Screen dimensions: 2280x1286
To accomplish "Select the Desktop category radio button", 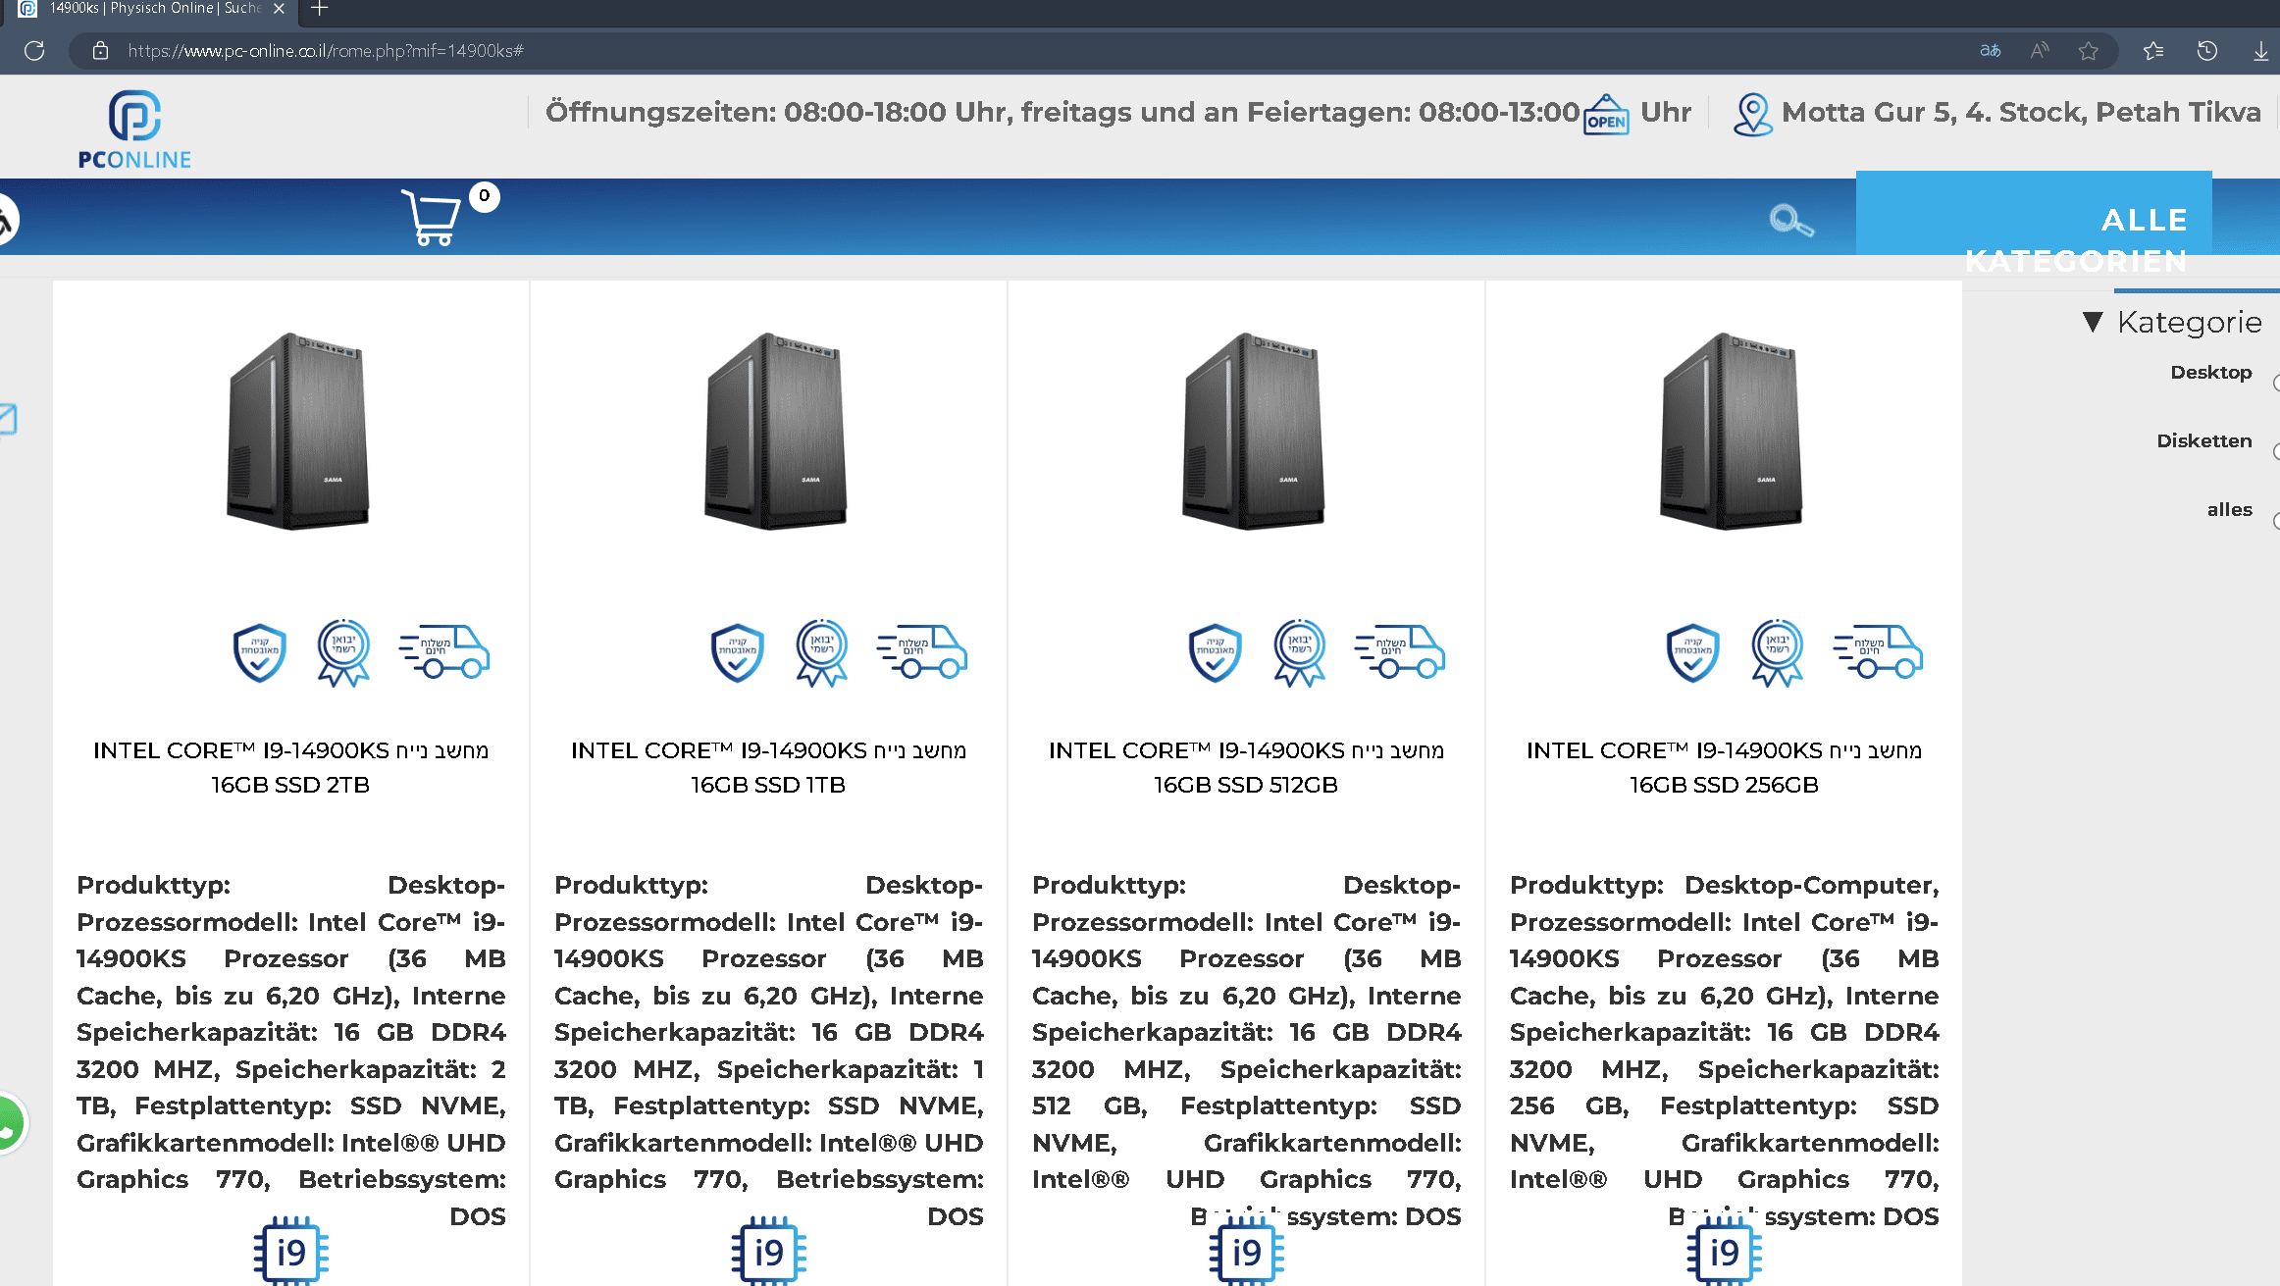I will pos(2275,384).
